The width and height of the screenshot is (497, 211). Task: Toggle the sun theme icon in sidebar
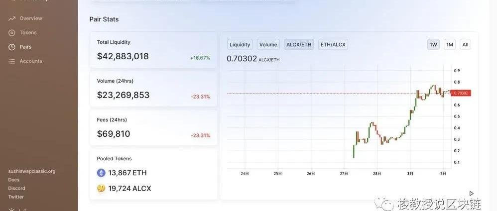point(11,209)
